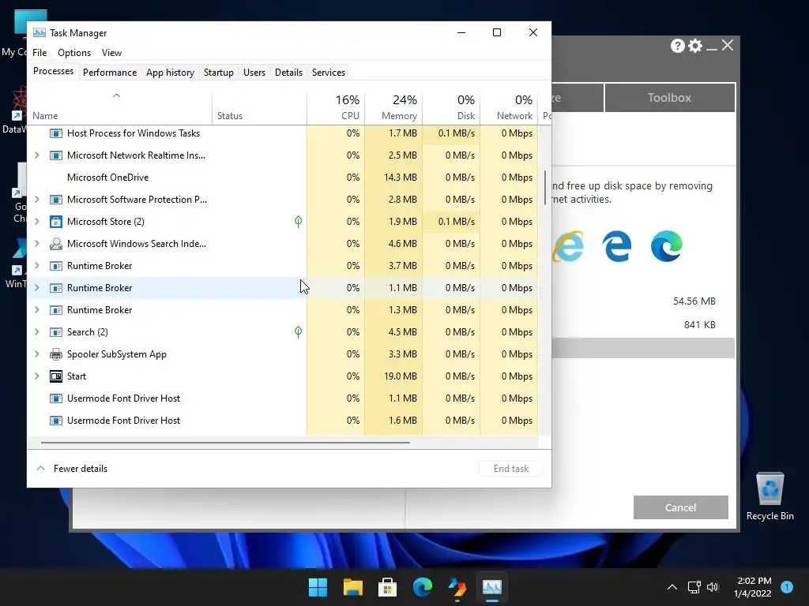Switch to the Startup tab
This screenshot has height=606, width=809.
point(219,73)
